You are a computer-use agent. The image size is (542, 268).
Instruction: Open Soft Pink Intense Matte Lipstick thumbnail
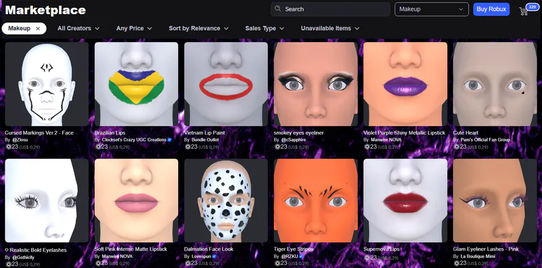coord(136,201)
